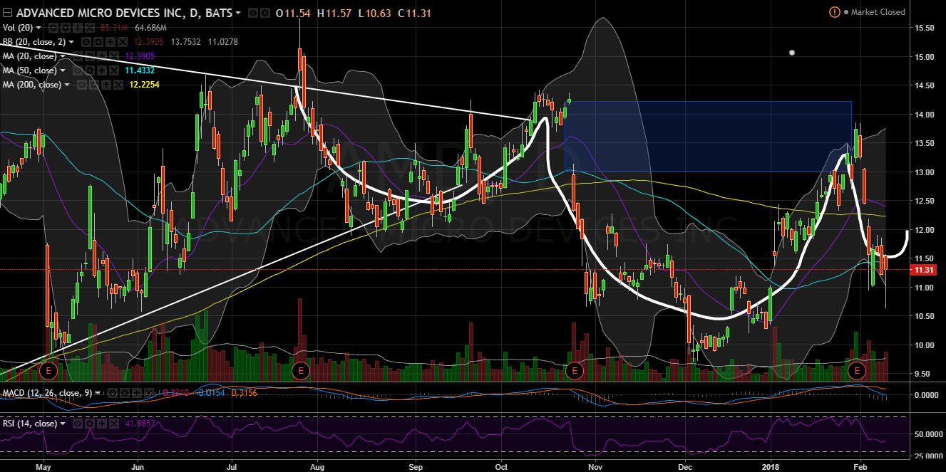Expand the Advanced Micro Devices symbol dropdown
The height and width of the screenshot is (472, 946).
coord(238,14)
